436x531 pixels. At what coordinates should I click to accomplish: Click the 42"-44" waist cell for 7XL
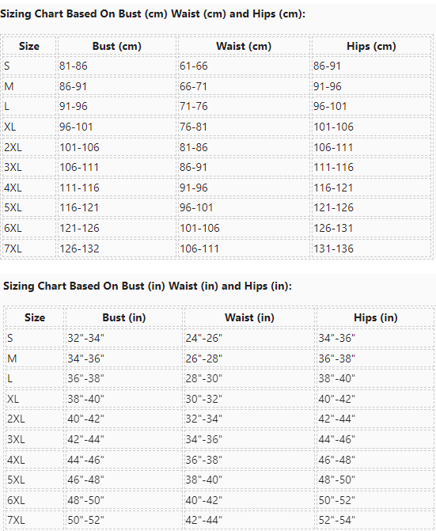249,520
